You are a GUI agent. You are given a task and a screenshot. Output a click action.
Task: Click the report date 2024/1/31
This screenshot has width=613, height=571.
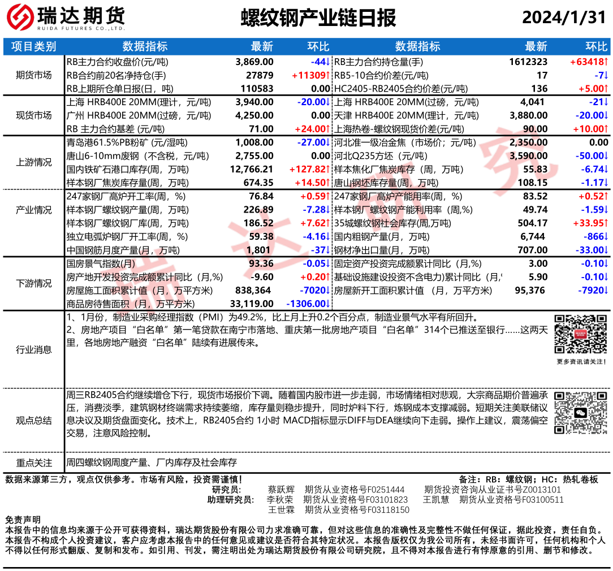563,18
